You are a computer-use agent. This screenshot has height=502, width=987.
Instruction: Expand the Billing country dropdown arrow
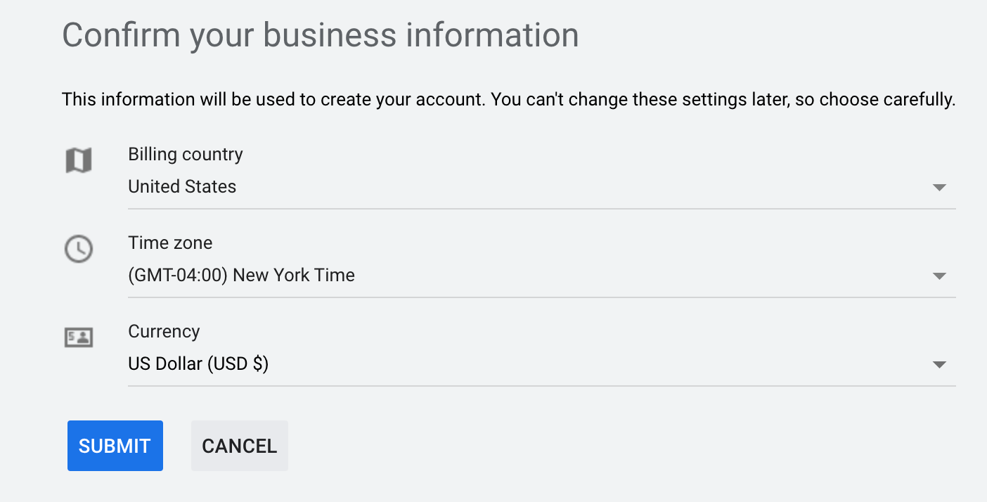point(939,188)
